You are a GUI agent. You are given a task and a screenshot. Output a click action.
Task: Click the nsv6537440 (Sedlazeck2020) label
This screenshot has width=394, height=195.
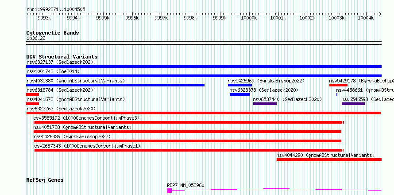[287, 99]
